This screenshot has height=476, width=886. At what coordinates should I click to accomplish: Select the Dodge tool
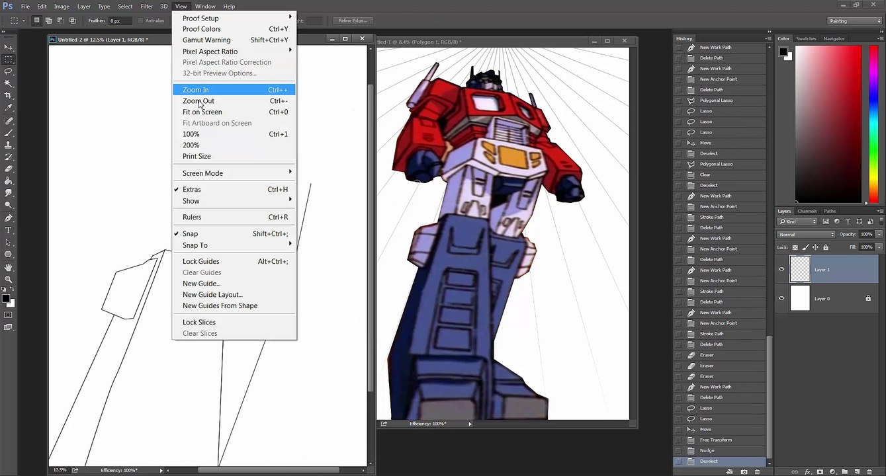tap(9, 205)
